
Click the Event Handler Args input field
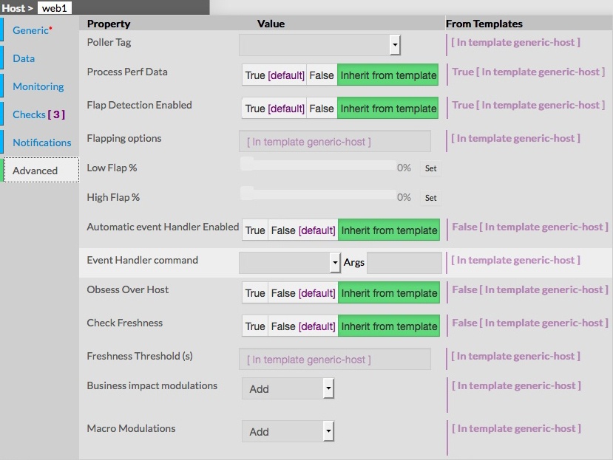404,262
